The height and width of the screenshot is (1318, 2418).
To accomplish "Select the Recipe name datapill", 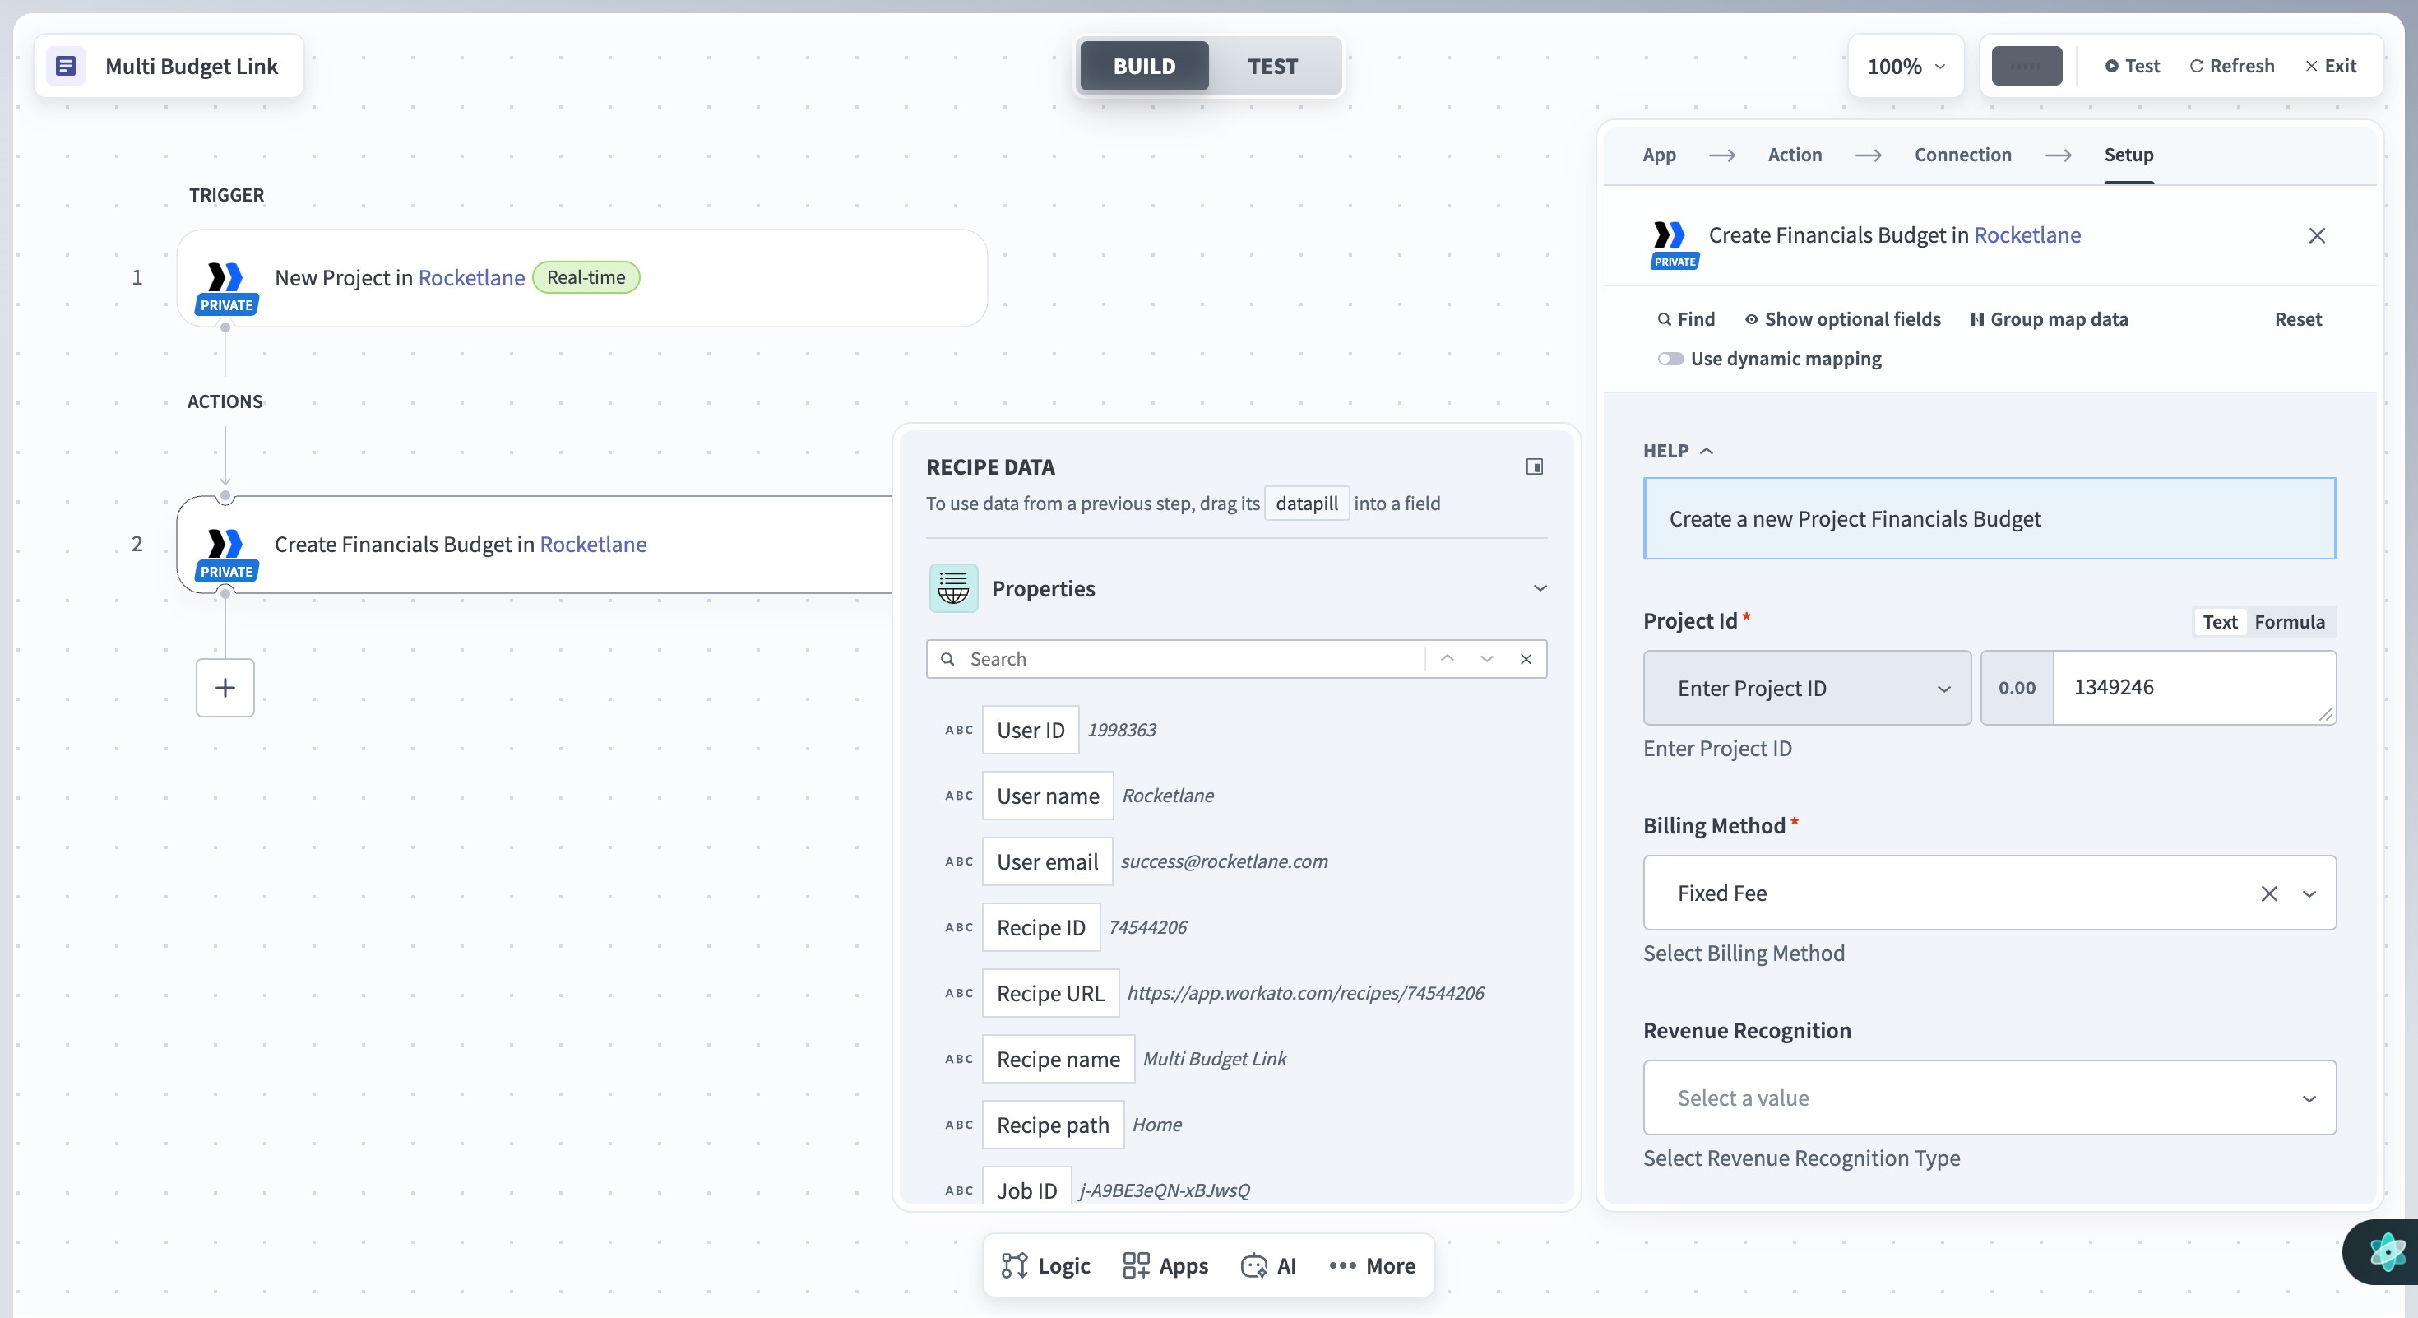I will [1058, 1058].
